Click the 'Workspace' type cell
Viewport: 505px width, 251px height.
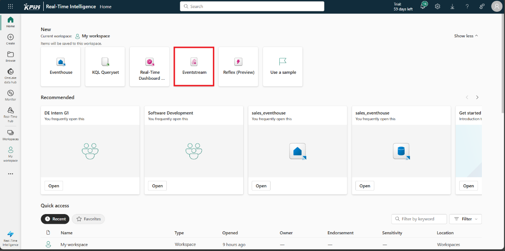(x=185, y=245)
